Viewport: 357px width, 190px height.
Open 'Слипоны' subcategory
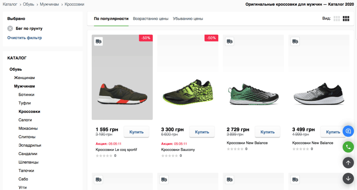coord(27,137)
